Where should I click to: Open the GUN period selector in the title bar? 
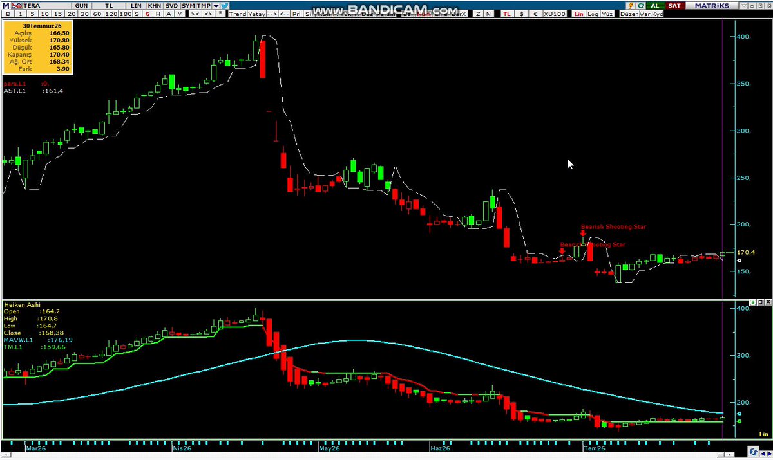[x=81, y=5]
